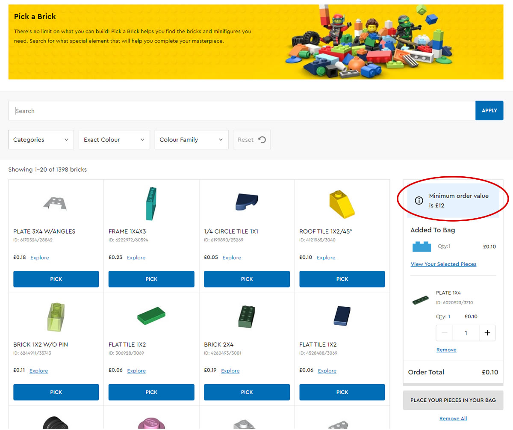Decrease Plate 1x4 quantity with minus icon
This screenshot has width=513, height=430.
tap(445, 333)
